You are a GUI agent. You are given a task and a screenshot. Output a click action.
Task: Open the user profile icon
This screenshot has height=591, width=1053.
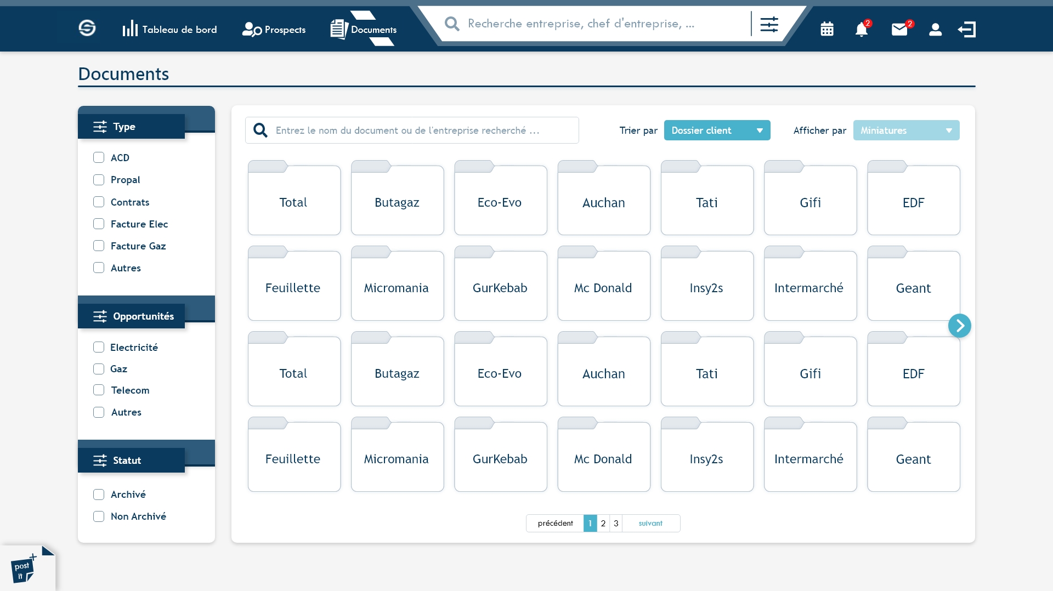935,29
